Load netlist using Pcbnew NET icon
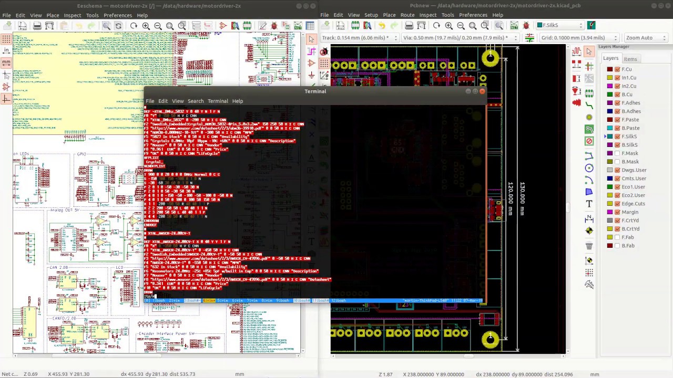This screenshot has height=378, width=673. (514, 26)
